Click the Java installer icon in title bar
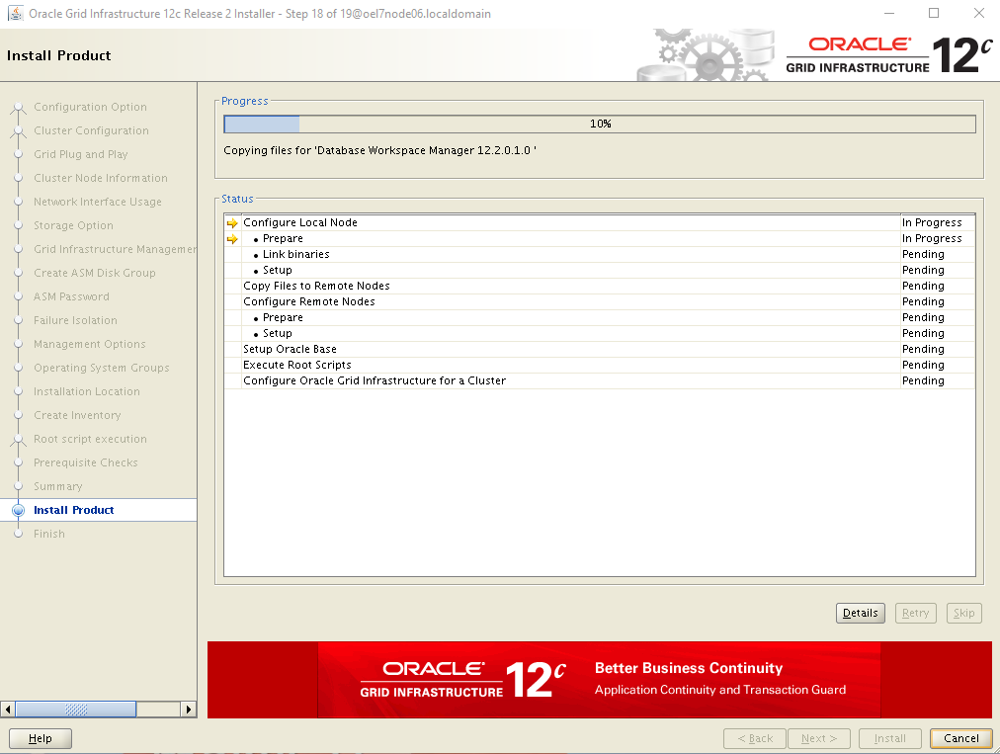1000x754 pixels. pos(15,14)
